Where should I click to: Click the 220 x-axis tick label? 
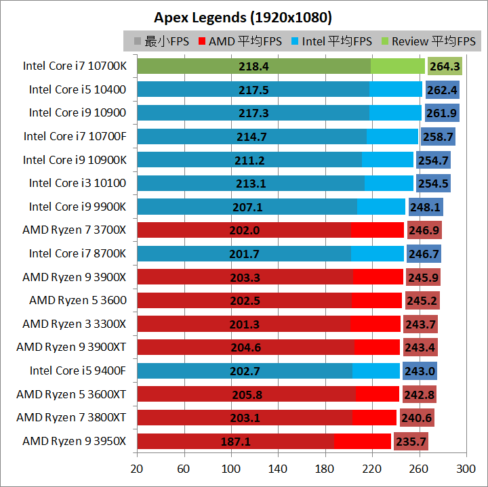[371, 469]
